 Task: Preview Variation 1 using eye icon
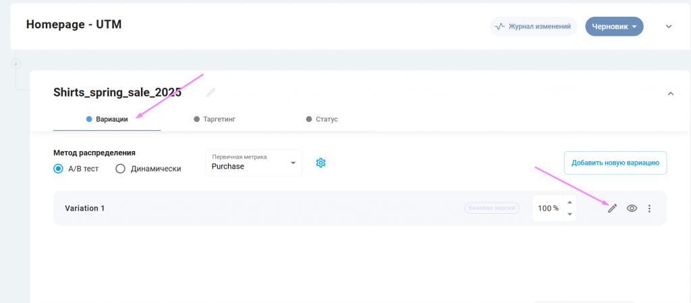point(632,209)
